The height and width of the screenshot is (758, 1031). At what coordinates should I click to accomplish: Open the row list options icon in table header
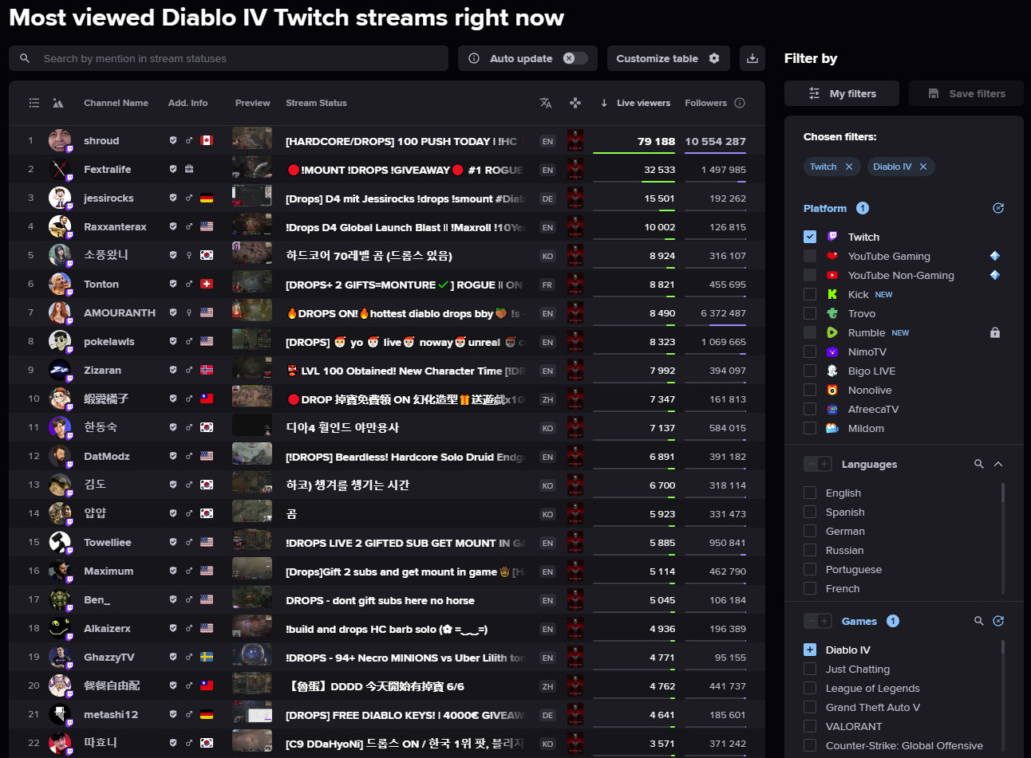pos(34,103)
